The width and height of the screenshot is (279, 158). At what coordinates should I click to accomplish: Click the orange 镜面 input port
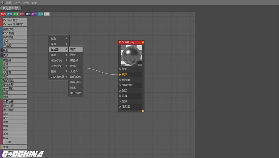pyautogui.click(x=120, y=75)
